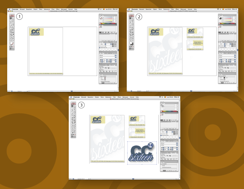Image resolution: width=244 pixels, height=189 pixels.
Task: Click the Apple menu icon in screenshot 3
Action: [x=72, y=98]
